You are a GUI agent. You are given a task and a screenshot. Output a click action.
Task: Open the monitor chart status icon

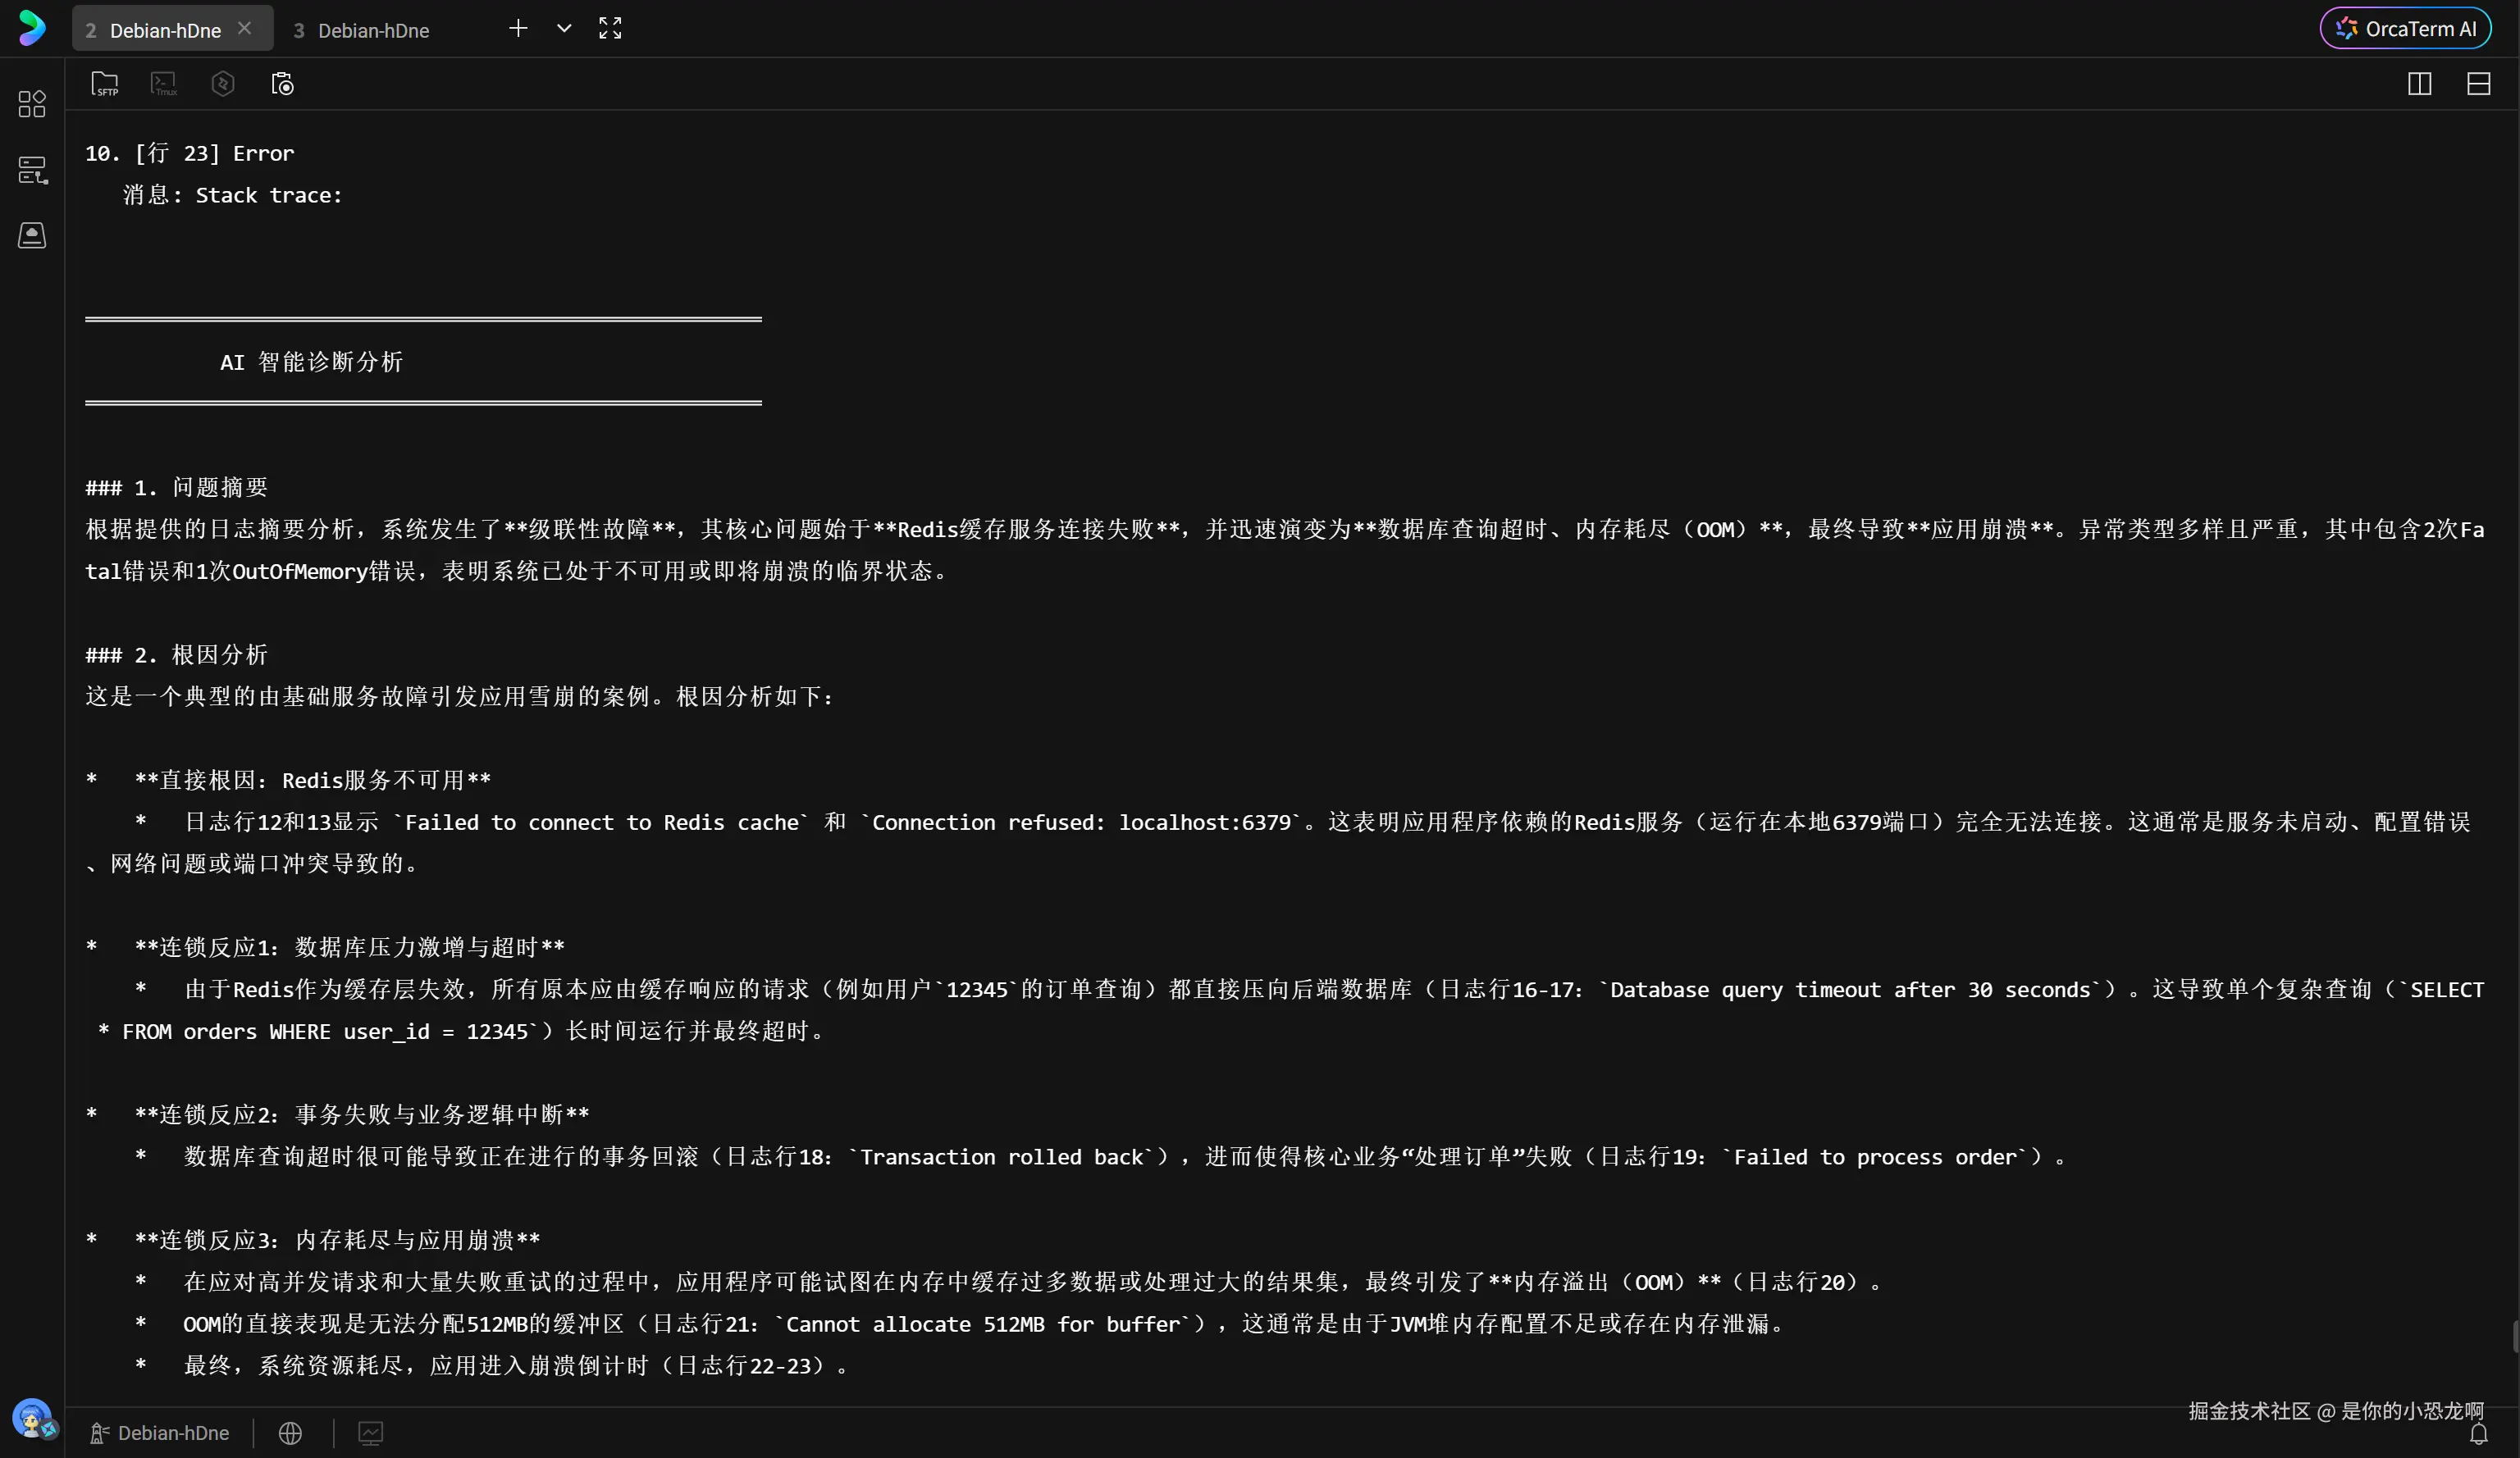370,1433
